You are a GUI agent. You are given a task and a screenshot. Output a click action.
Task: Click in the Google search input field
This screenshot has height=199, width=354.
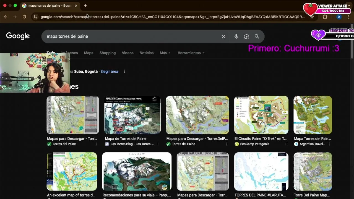tap(133, 36)
